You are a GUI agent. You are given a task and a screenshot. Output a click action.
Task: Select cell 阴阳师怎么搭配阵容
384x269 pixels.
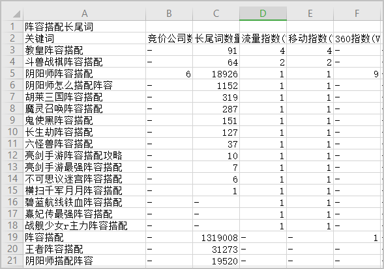[85, 85]
